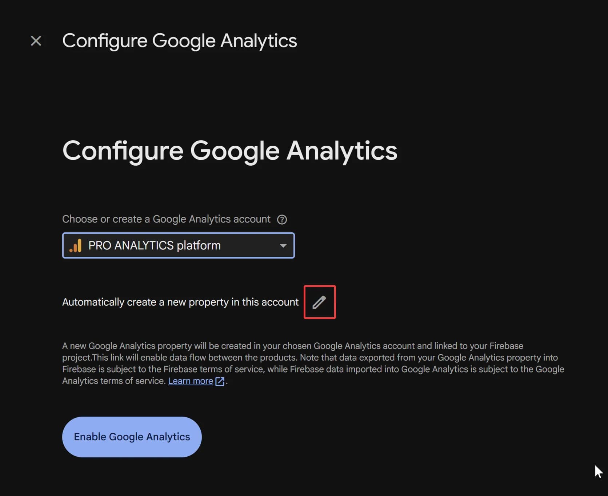Viewport: 608px width, 496px height.
Task: Click the small header title beside the X
Action: click(180, 41)
